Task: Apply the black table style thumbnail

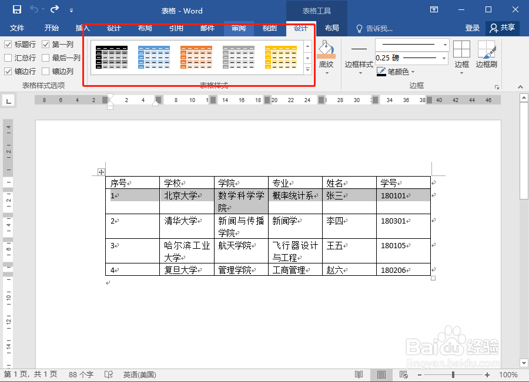Action: pos(112,58)
